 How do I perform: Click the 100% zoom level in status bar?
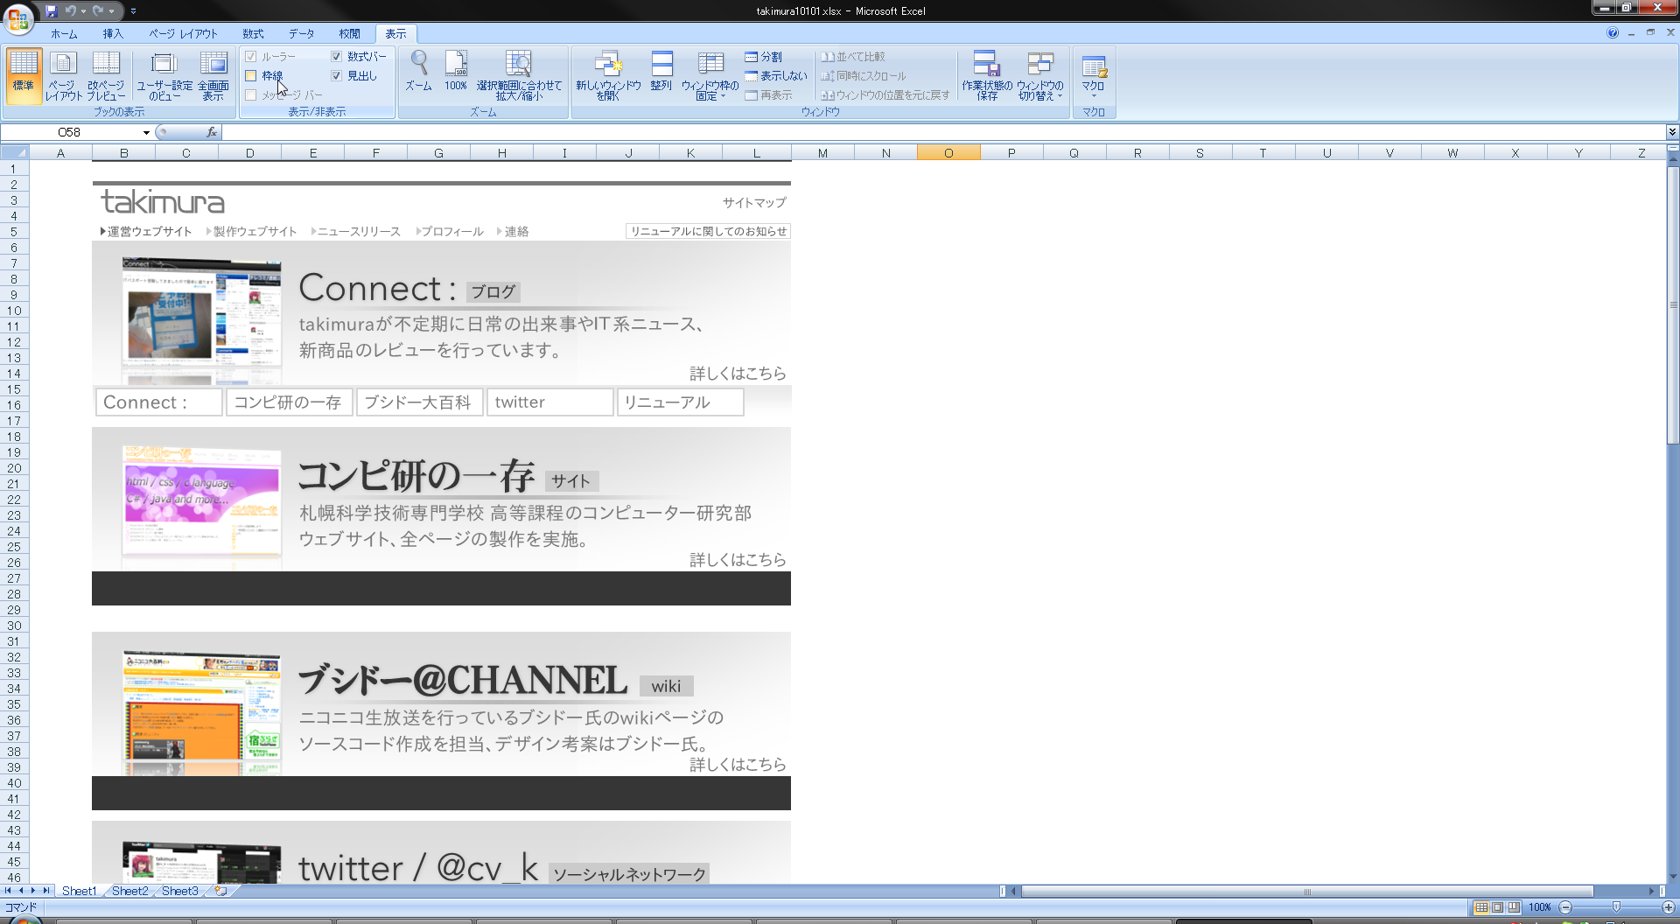pyautogui.click(x=1540, y=907)
